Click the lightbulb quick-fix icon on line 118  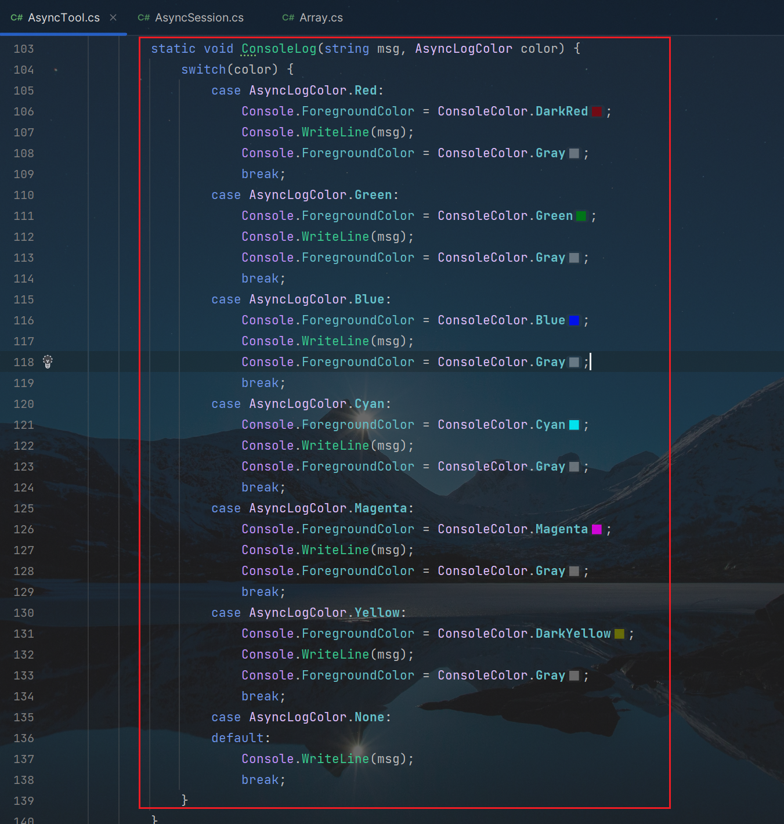click(x=48, y=362)
